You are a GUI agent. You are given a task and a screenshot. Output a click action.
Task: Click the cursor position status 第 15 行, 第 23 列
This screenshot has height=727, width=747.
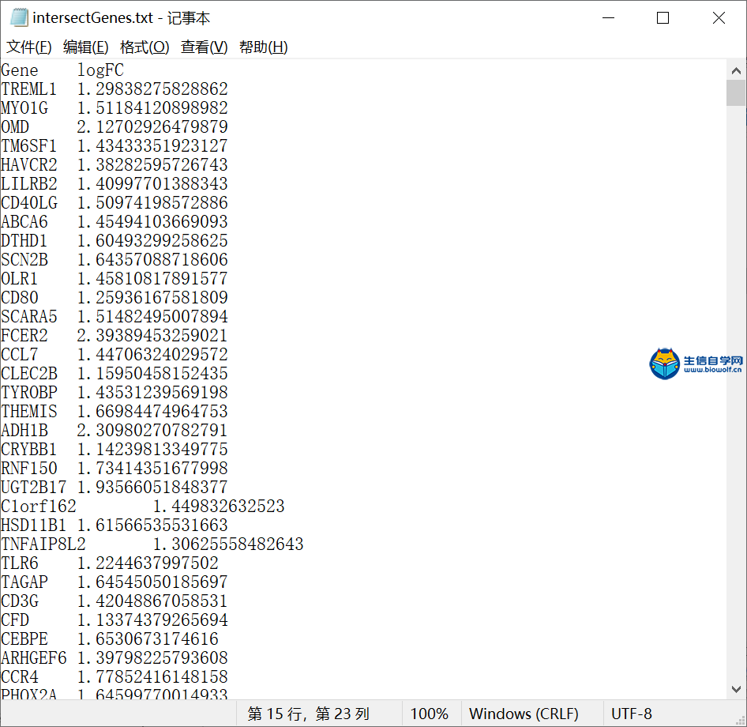tap(308, 714)
